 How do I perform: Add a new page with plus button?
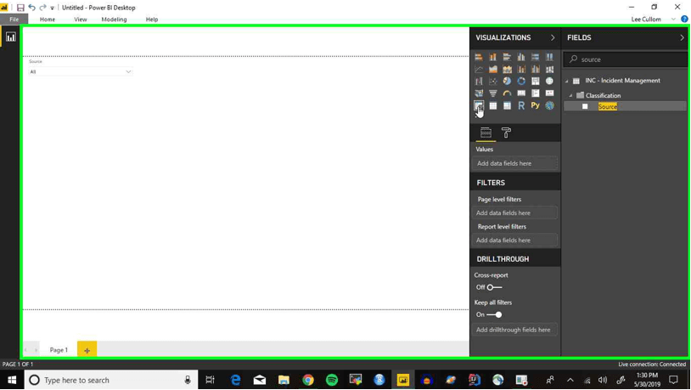tap(87, 350)
